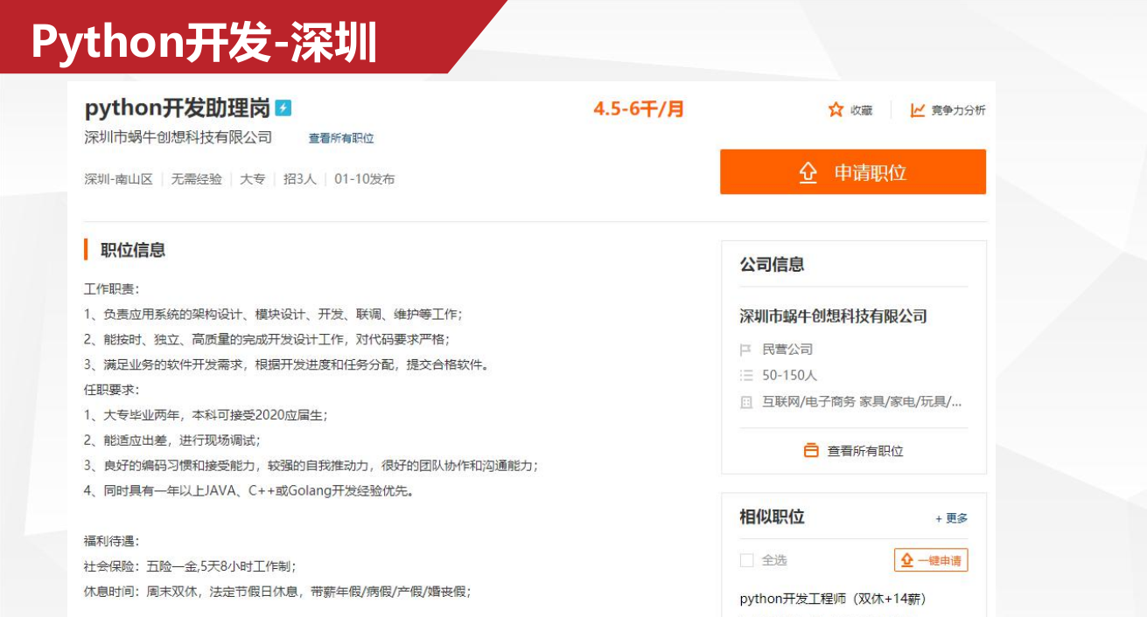
Task: Open python开发工程师（双休+14薪）similar job
Action: pyautogui.click(x=833, y=599)
